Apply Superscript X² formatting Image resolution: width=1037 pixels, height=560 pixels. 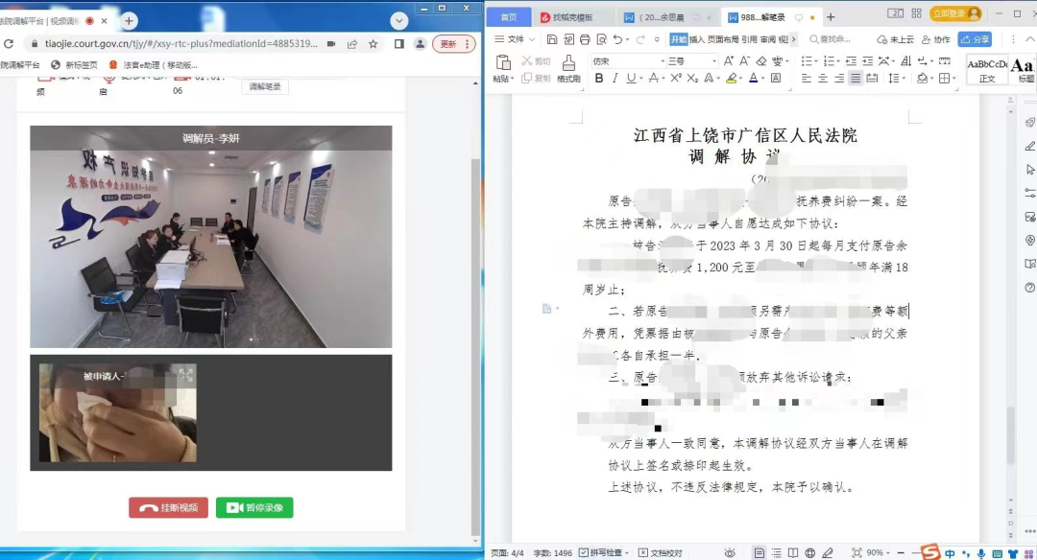(676, 78)
